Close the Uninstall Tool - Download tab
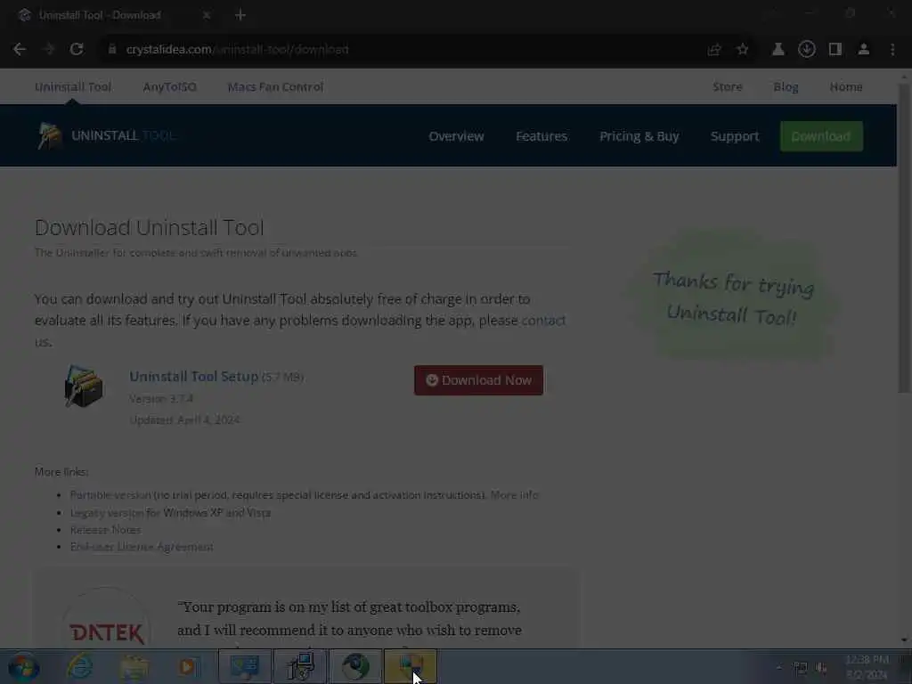This screenshot has width=912, height=684. coord(207,15)
